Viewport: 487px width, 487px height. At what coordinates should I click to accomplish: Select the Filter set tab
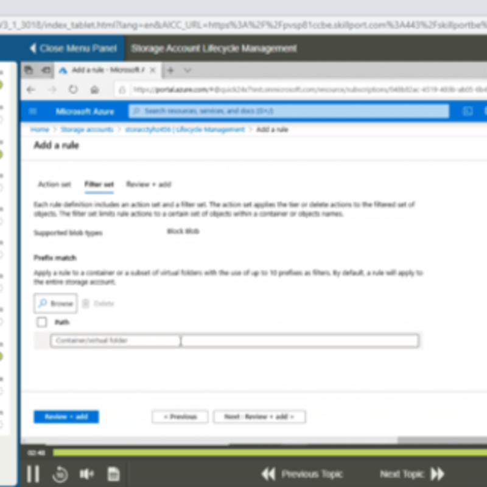coord(99,184)
